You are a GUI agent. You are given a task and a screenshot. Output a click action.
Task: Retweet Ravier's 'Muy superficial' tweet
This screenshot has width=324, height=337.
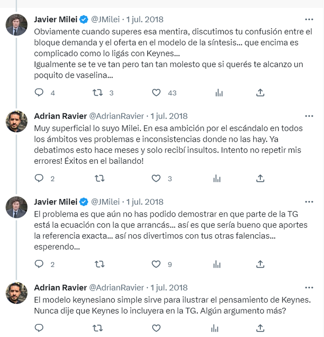pyautogui.click(x=99, y=178)
